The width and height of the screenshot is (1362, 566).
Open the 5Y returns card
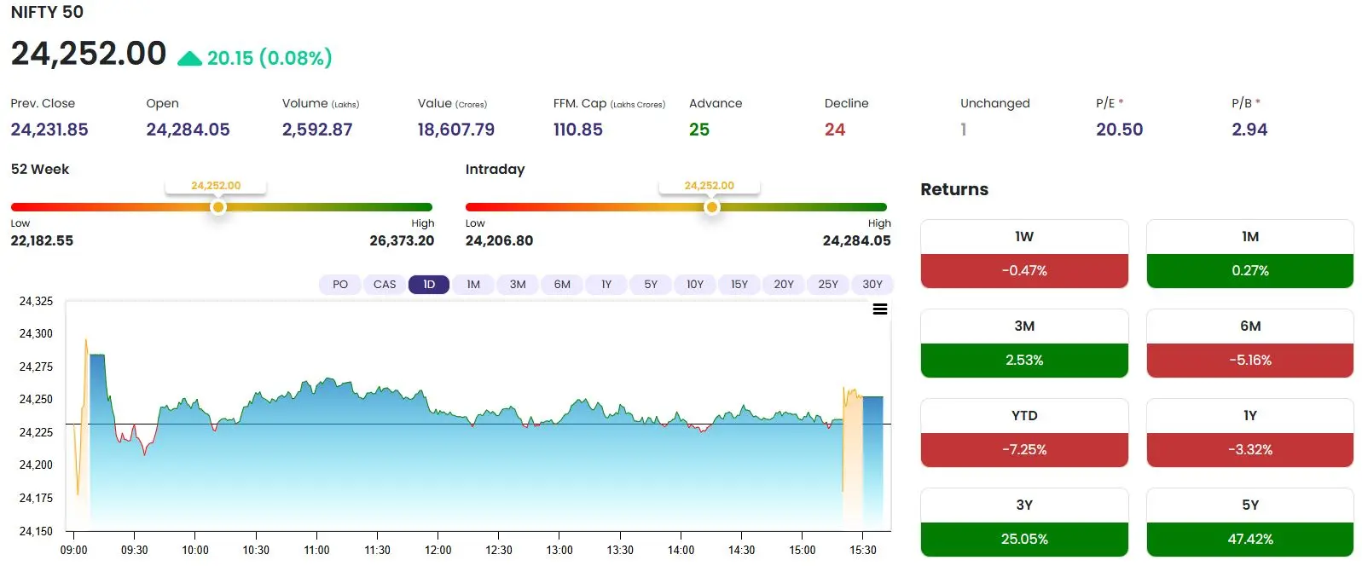click(x=1250, y=523)
